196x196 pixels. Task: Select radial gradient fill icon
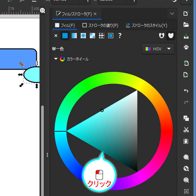(x=83, y=36)
